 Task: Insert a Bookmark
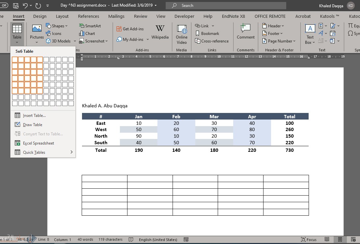tap(207, 33)
